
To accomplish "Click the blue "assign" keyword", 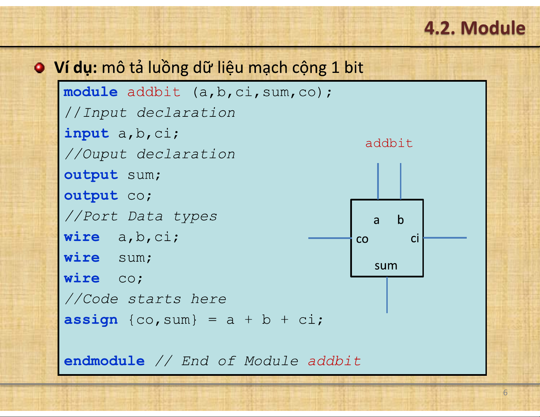I will [91, 320].
